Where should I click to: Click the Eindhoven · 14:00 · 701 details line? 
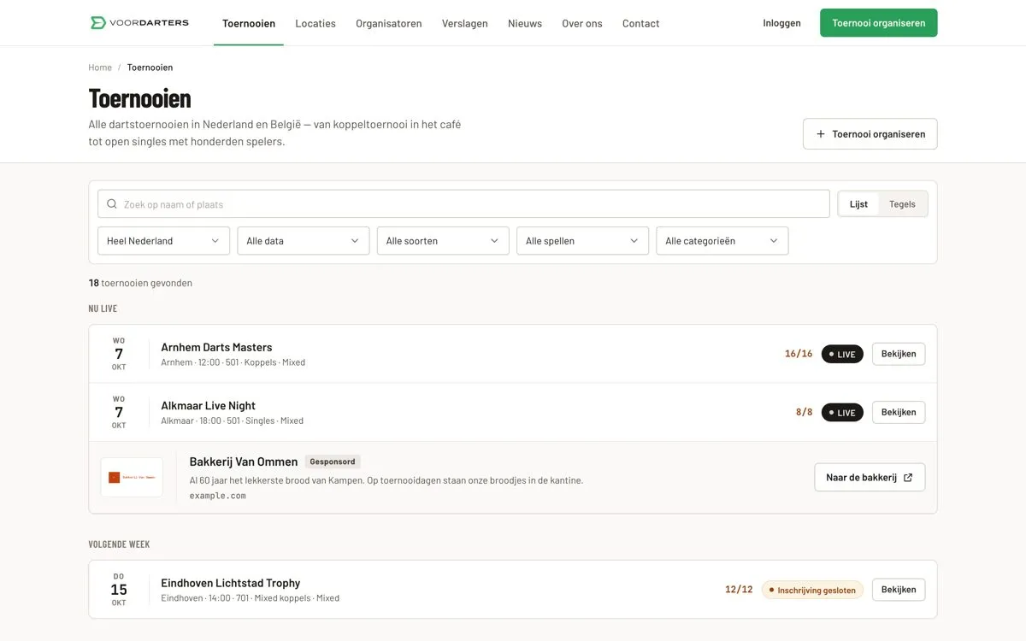pos(250,598)
